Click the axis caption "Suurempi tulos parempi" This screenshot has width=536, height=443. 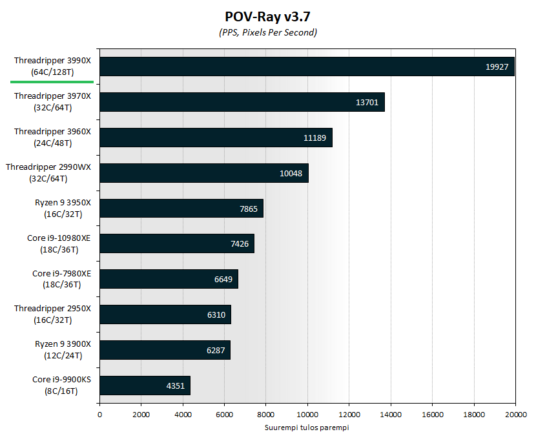(x=307, y=428)
